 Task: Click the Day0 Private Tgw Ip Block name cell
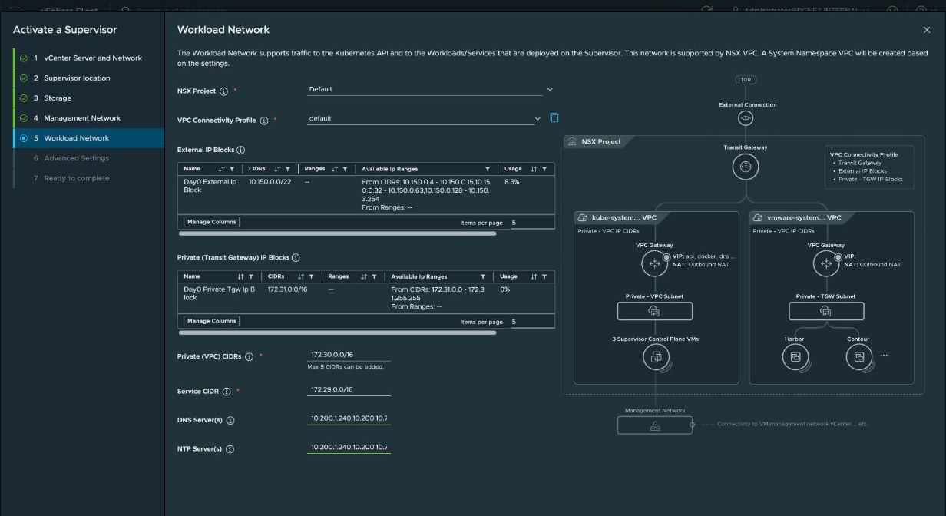[x=220, y=293]
